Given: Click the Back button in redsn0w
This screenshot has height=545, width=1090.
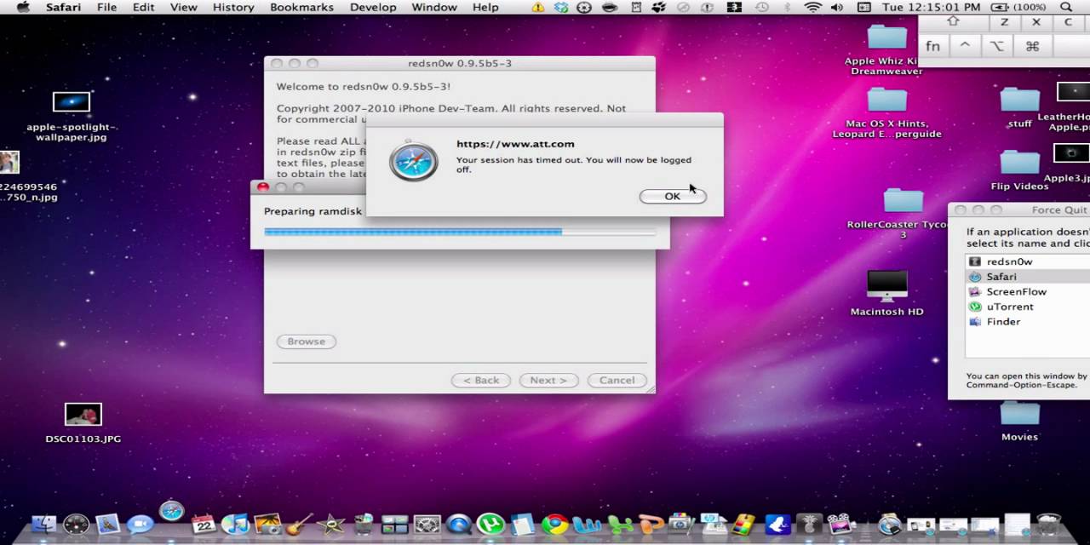Looking at the screenshot, I should (x=480, y=381).
